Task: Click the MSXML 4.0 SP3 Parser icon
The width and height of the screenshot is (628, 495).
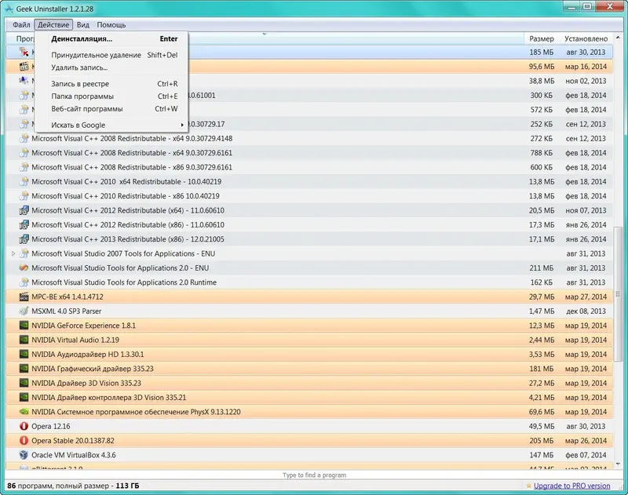Action: point(24,311)
